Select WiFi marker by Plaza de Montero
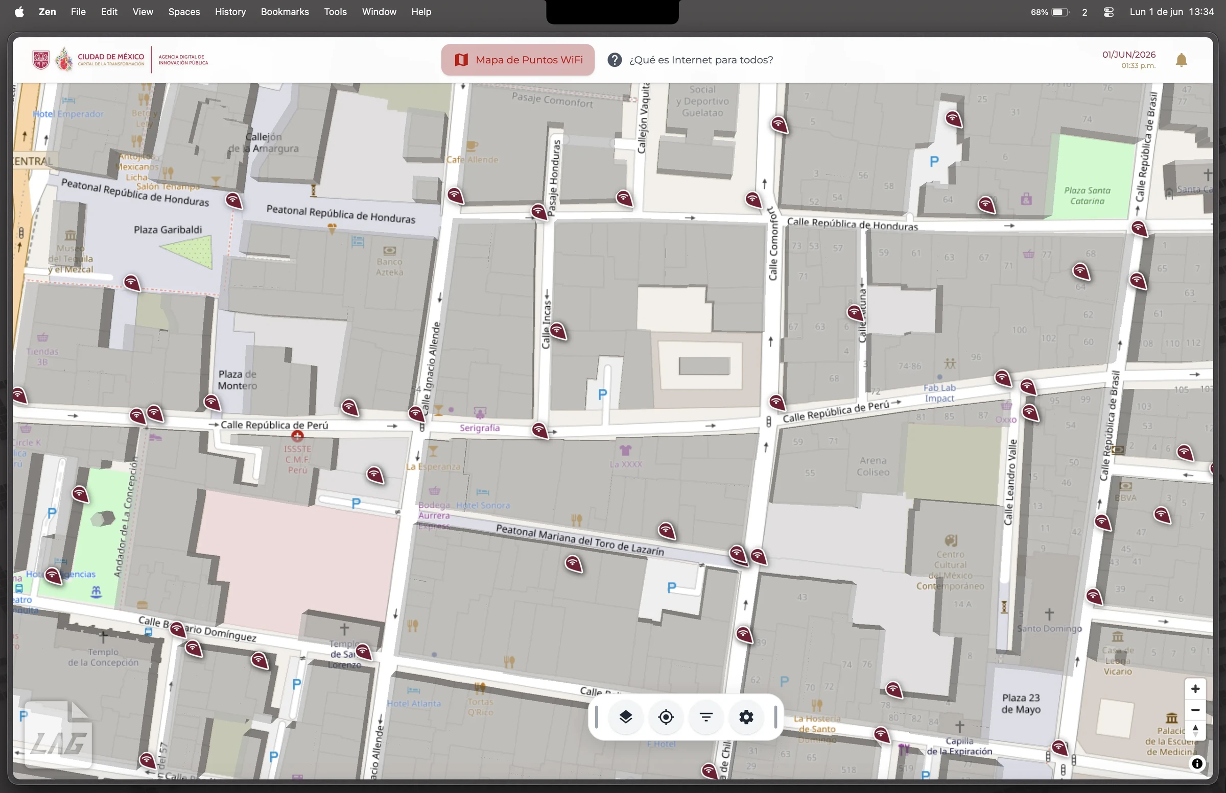This screenshot has width=1226, height=793. [212, 403]
